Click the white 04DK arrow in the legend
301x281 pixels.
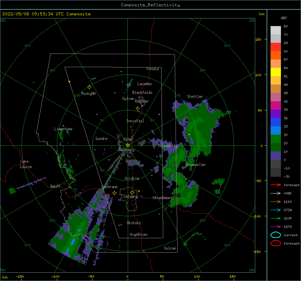(276, 193)
